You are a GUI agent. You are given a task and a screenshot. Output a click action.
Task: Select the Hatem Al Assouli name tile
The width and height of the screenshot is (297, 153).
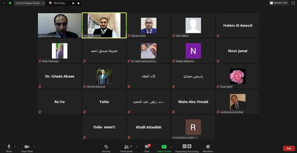tap(238, 25)
